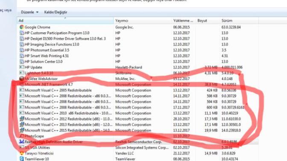Select the Lightshot-5.4.0.10 entry
The width and height of the screenshot is (287, 161).
(39, 73)
